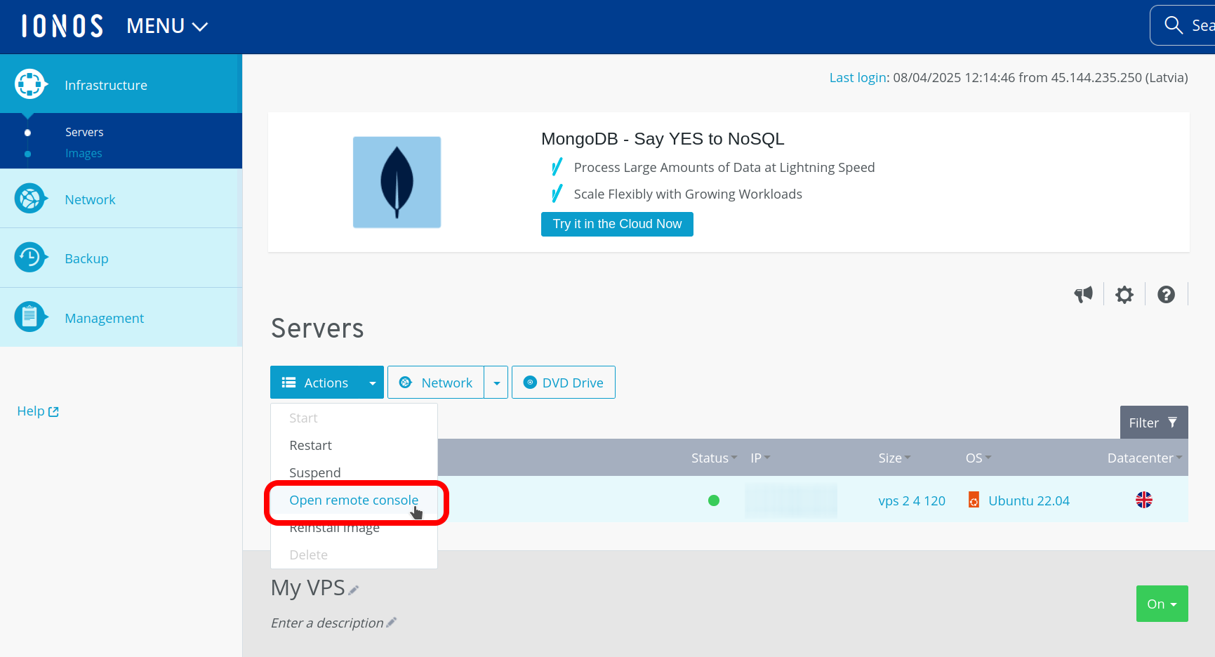Click the Backup clock icon
Viewport: 1215px width, 657px height.
click(29, 258)
